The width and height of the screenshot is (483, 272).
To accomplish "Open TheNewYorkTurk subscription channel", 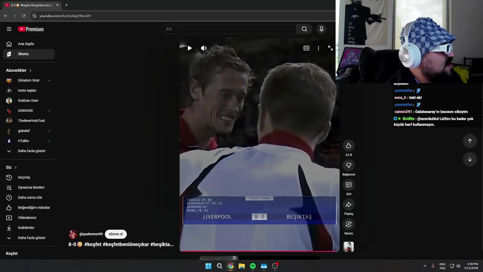I will (x=29, y=121).
